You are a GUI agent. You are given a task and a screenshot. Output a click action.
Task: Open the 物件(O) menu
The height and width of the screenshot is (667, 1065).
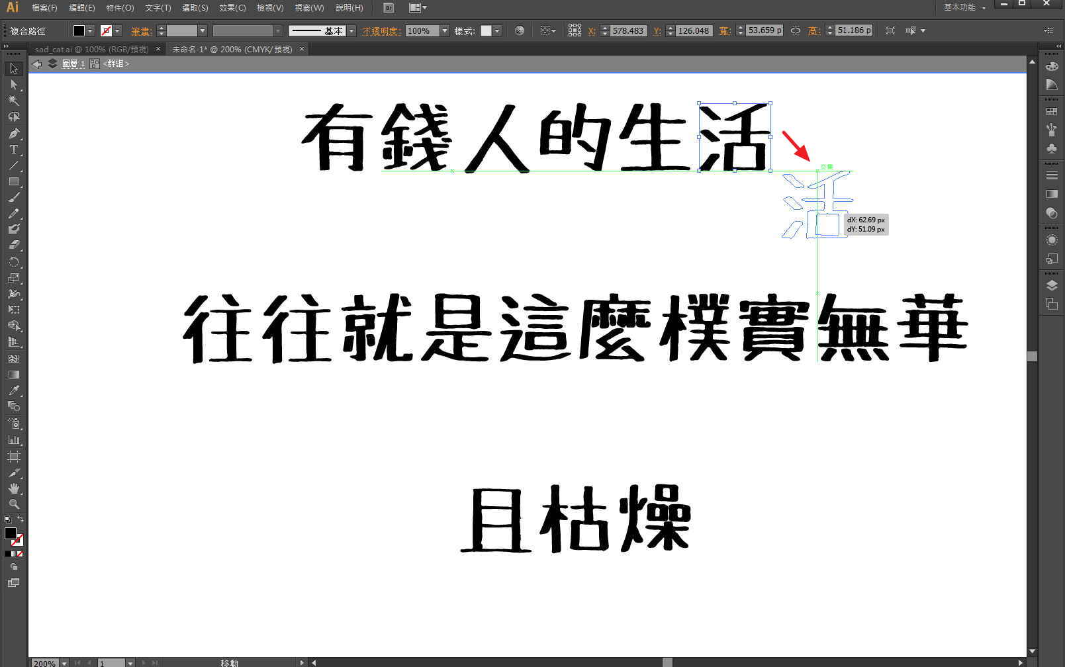[x=120, y=8]
